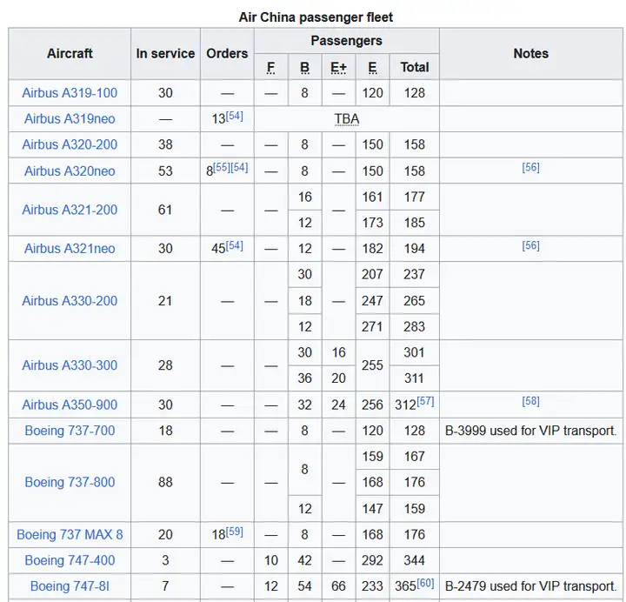Screen dimensions: 626x602
Task: Click in-service value 88 for Boeing 737-800
Action: 165,482
